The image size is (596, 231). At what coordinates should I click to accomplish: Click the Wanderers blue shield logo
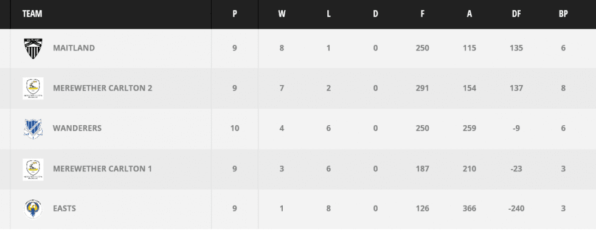coord(33,128)
